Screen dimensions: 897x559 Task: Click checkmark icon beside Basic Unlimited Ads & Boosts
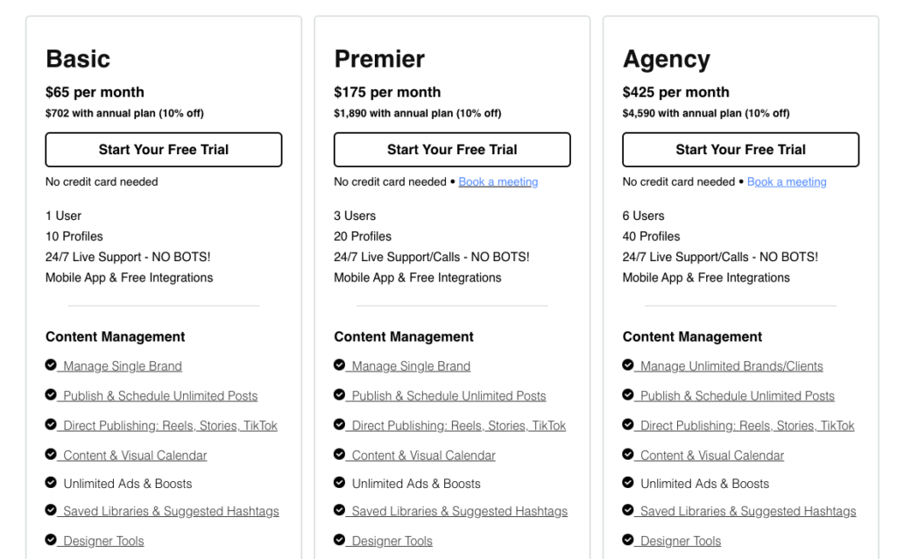(x=51, y=482)
